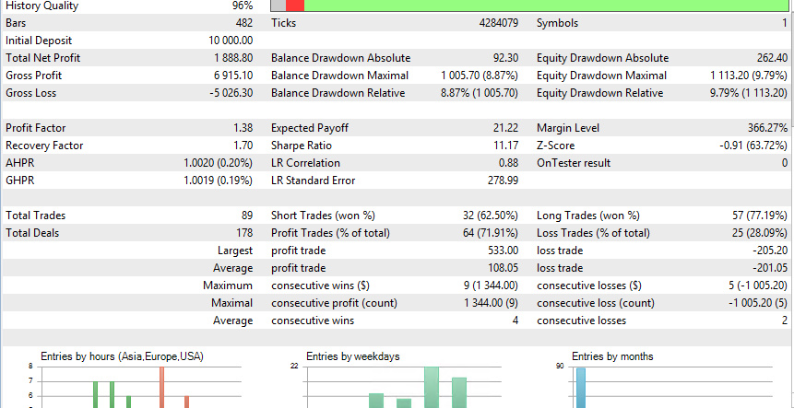Click tallest green bar in weekdays chart
This screenshot has height=408, width=794.
coord(431,387)
